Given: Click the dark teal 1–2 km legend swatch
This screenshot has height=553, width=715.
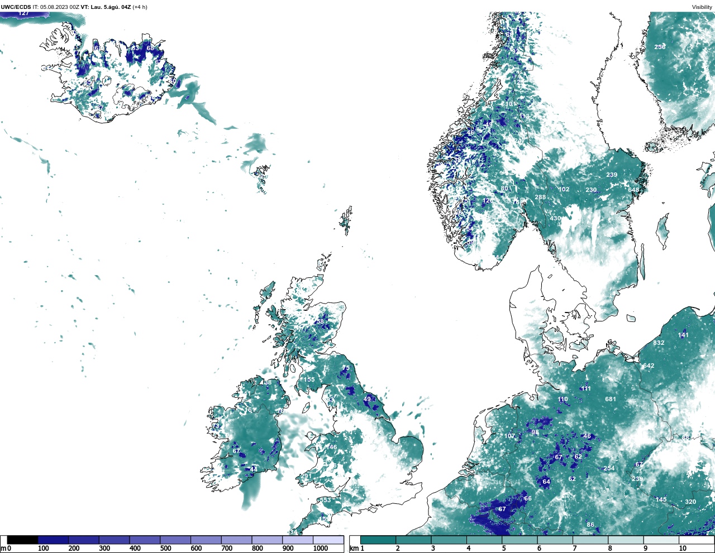Looking at the screenshot, I should click(x=378, y=540).
